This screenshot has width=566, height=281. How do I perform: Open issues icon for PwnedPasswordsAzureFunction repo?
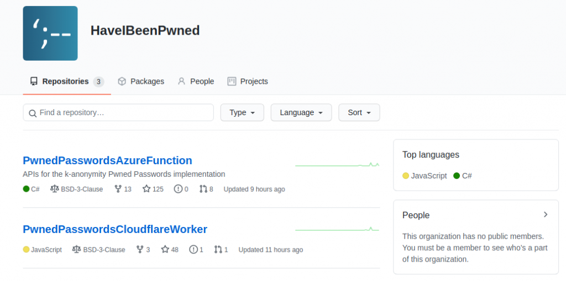tap(178, 189)
